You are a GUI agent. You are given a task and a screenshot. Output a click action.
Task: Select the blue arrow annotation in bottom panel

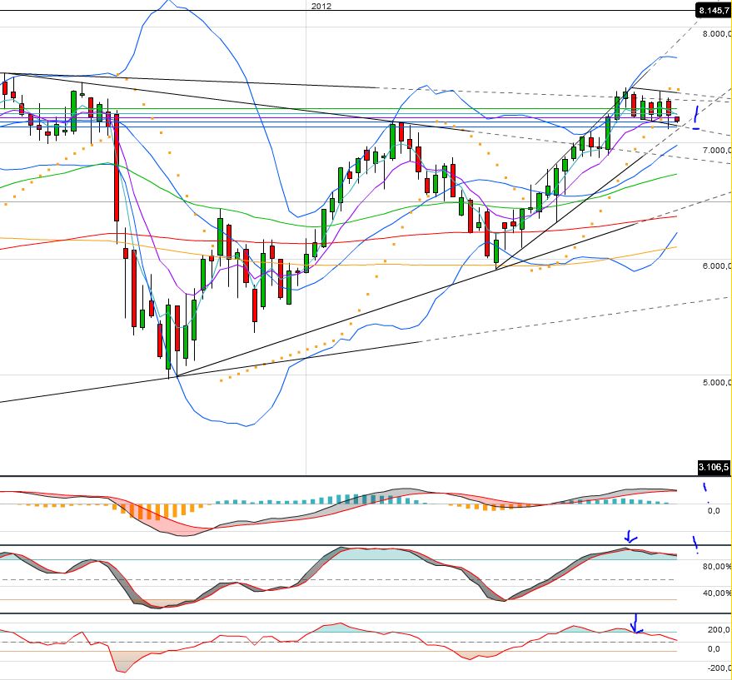(x=635, y=623)
